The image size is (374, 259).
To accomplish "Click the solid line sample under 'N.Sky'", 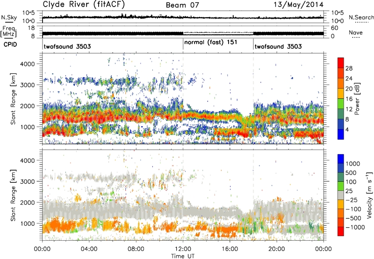I will (9, 22).
